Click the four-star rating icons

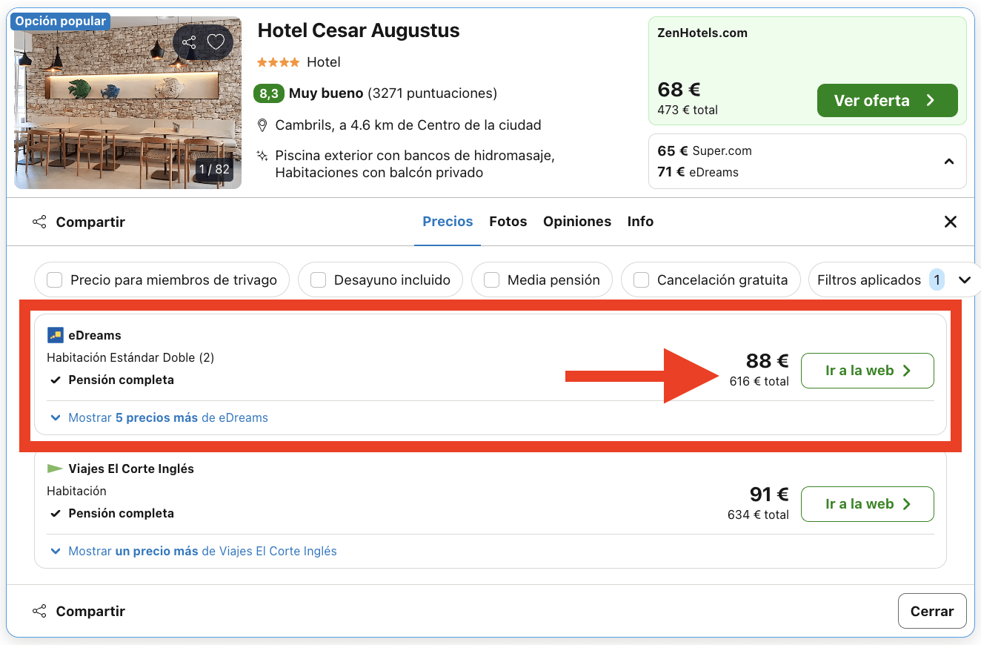click(279, 62)
